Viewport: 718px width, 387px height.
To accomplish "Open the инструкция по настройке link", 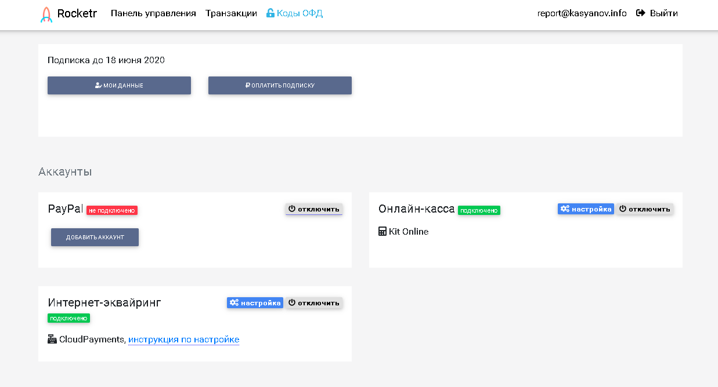I will pos(183,339).
